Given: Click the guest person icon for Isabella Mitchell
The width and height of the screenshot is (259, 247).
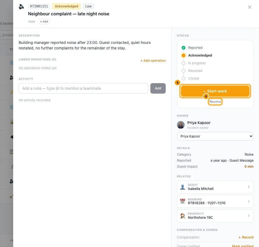Looking at the screenshot, I should (x=182, y=187).
